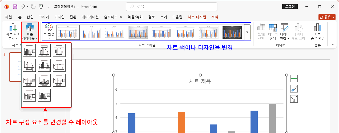Switch to the 삽입 tab
This screenshot has width=339, height=133.
(30, 17)
